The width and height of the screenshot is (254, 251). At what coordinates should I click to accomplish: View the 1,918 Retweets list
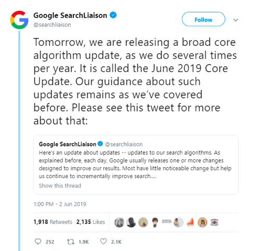pyautogui.click(x=53, y=222)
